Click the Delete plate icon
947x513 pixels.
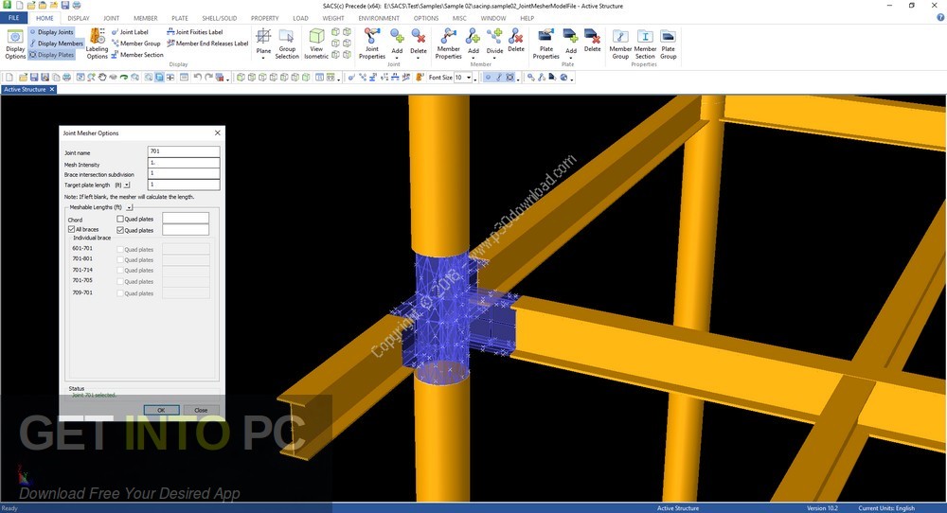click(x=592, y=41)
